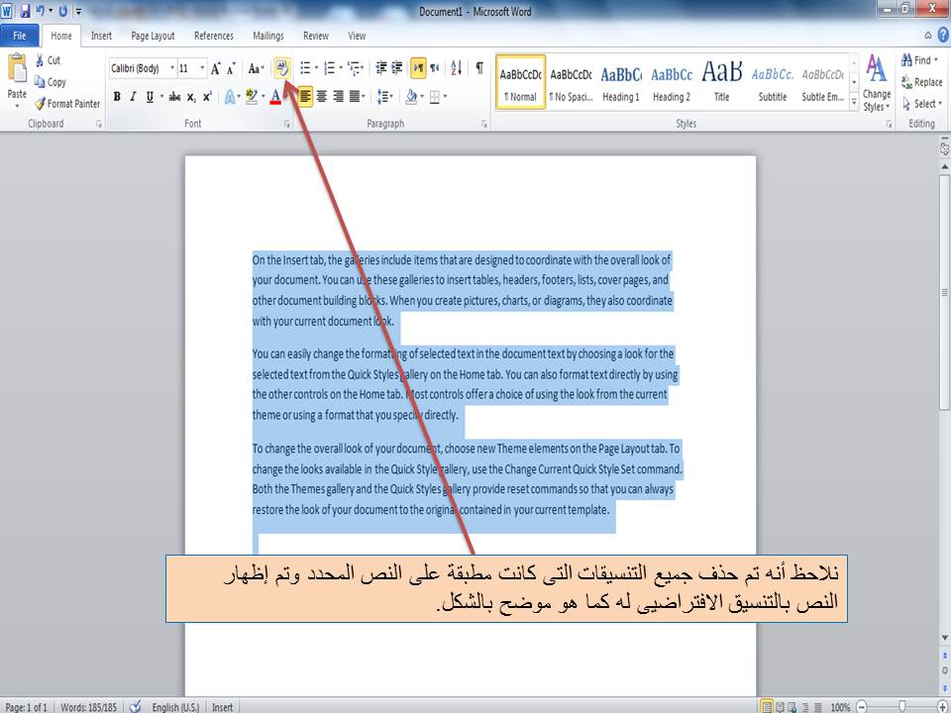The height and width of the screenshot is (713, 951).
Task: Click the Select button in Editing group
Action: (922, 104)
